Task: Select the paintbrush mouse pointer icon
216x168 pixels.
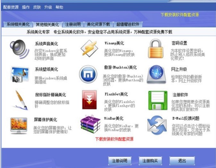Action: click(x=21, y=100)
